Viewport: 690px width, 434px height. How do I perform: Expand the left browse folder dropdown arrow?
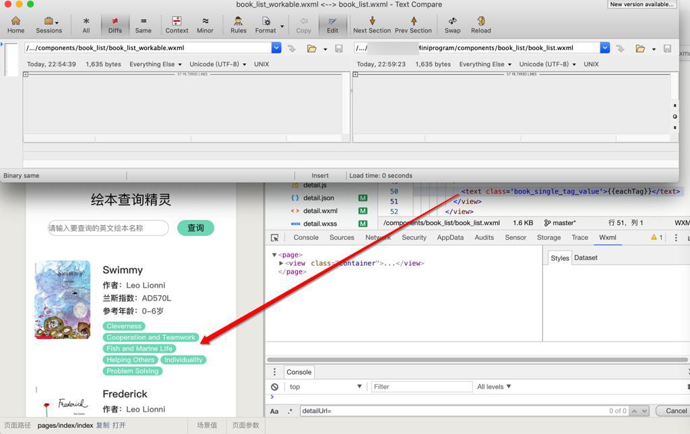tap(325, 49)
